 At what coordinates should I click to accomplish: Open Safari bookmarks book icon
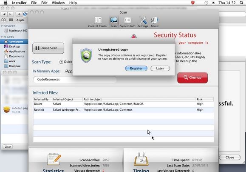pyautogui.click(x=3, y=20)
